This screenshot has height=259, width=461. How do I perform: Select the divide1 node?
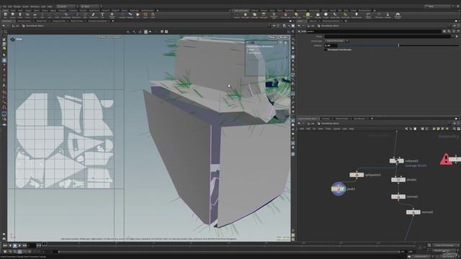pos(398,180)
